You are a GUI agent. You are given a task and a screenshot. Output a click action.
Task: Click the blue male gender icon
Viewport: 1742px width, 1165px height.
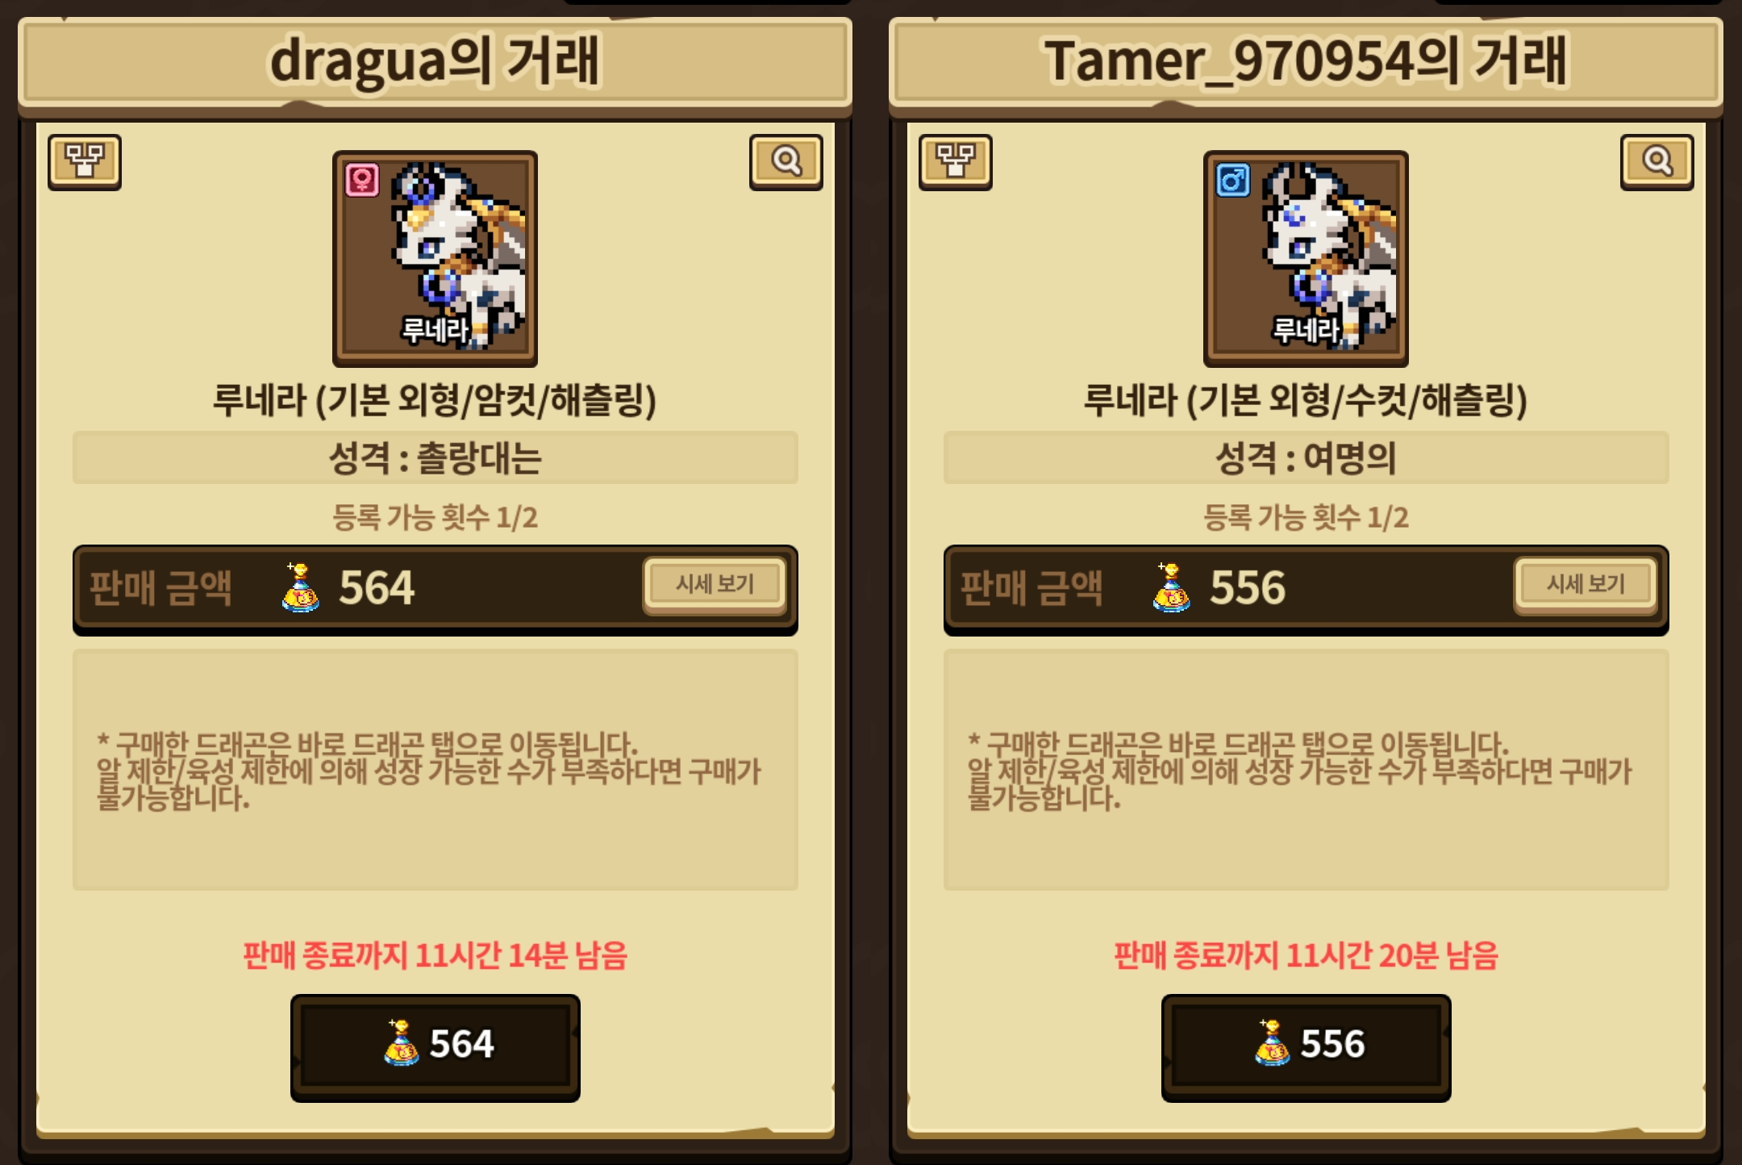(x=1233, y=180)
